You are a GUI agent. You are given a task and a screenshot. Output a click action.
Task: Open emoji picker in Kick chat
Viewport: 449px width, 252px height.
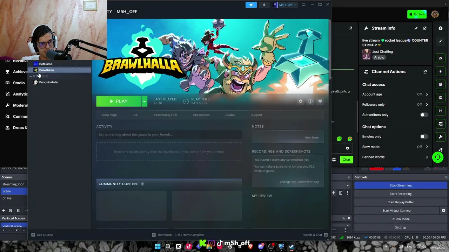tap(347, 148)
